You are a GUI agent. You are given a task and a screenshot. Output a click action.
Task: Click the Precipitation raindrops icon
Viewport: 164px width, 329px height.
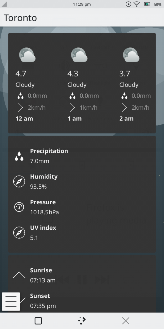click(19, 156)
